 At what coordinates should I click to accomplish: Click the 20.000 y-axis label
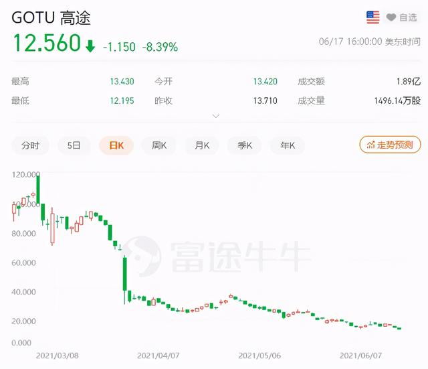24,321
